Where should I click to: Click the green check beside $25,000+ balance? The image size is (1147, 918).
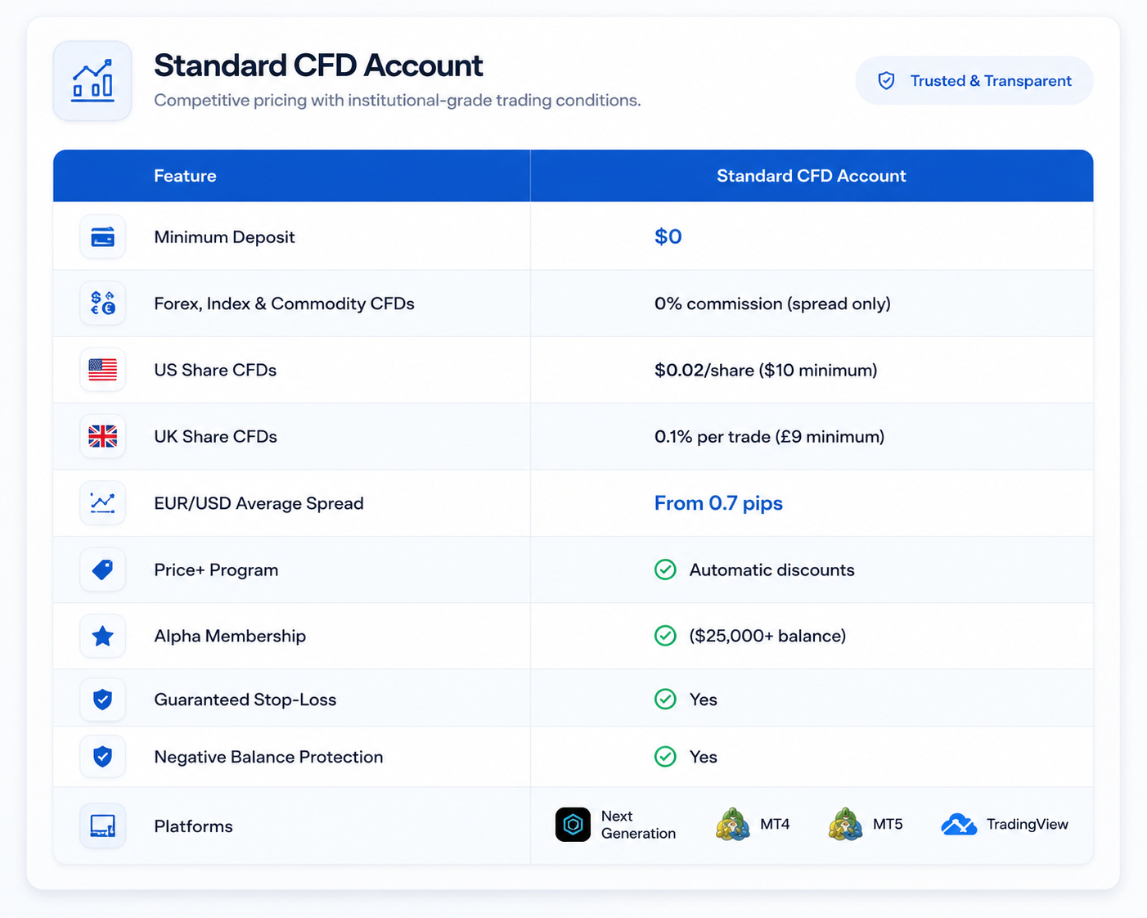point(665,636)
